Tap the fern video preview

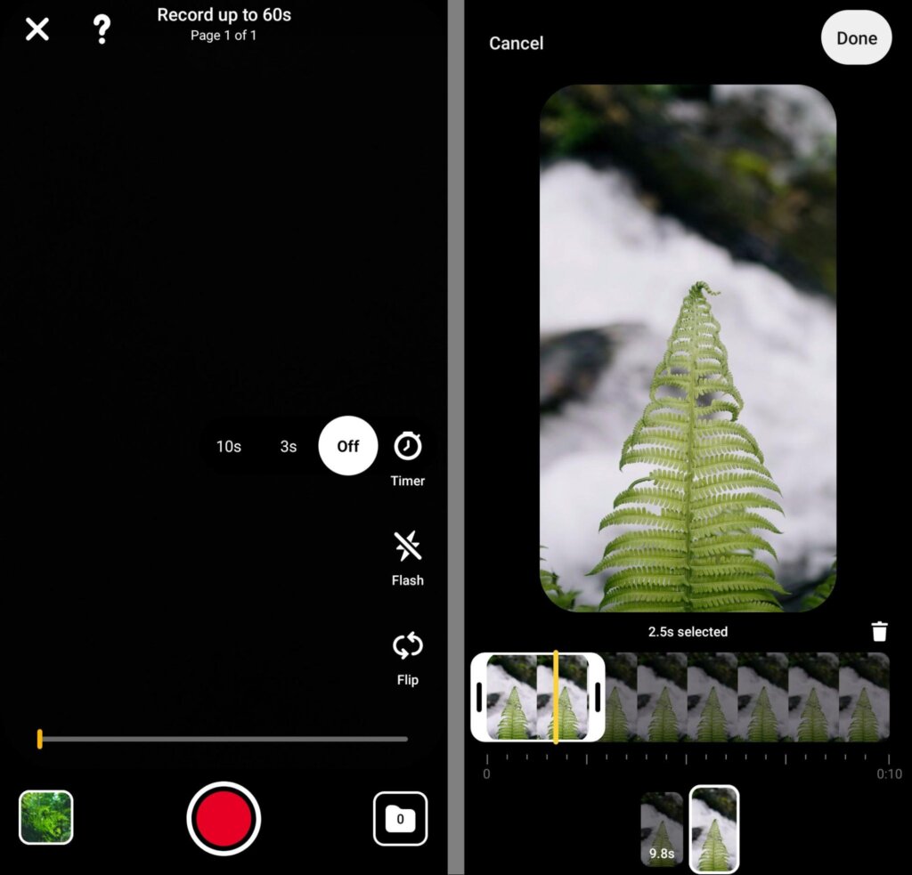[x=688, y=347]
